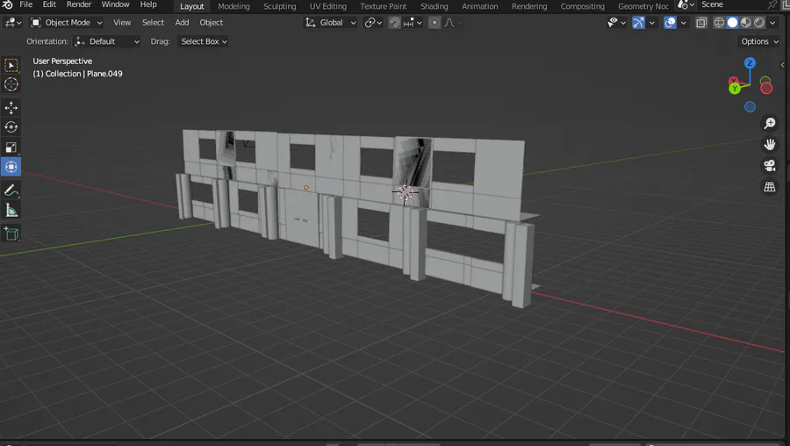Switch to material preview shading

click(746, 23)
